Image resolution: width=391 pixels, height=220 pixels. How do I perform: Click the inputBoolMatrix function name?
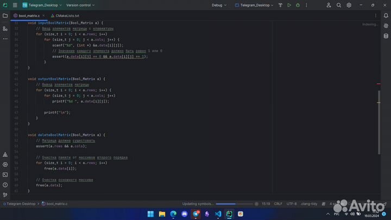coord(53,23)
